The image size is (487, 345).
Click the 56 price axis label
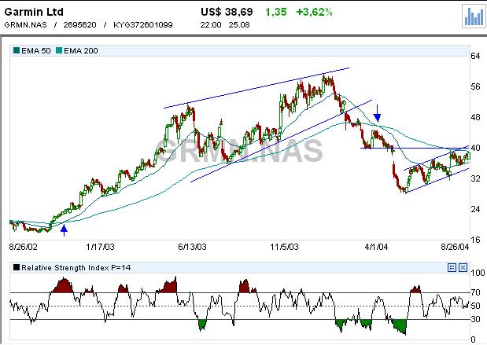point(475,86)
